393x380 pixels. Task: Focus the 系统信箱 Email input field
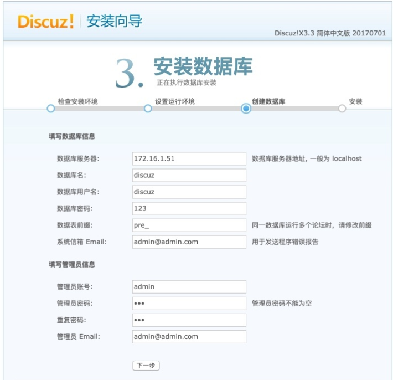[189, 242]
